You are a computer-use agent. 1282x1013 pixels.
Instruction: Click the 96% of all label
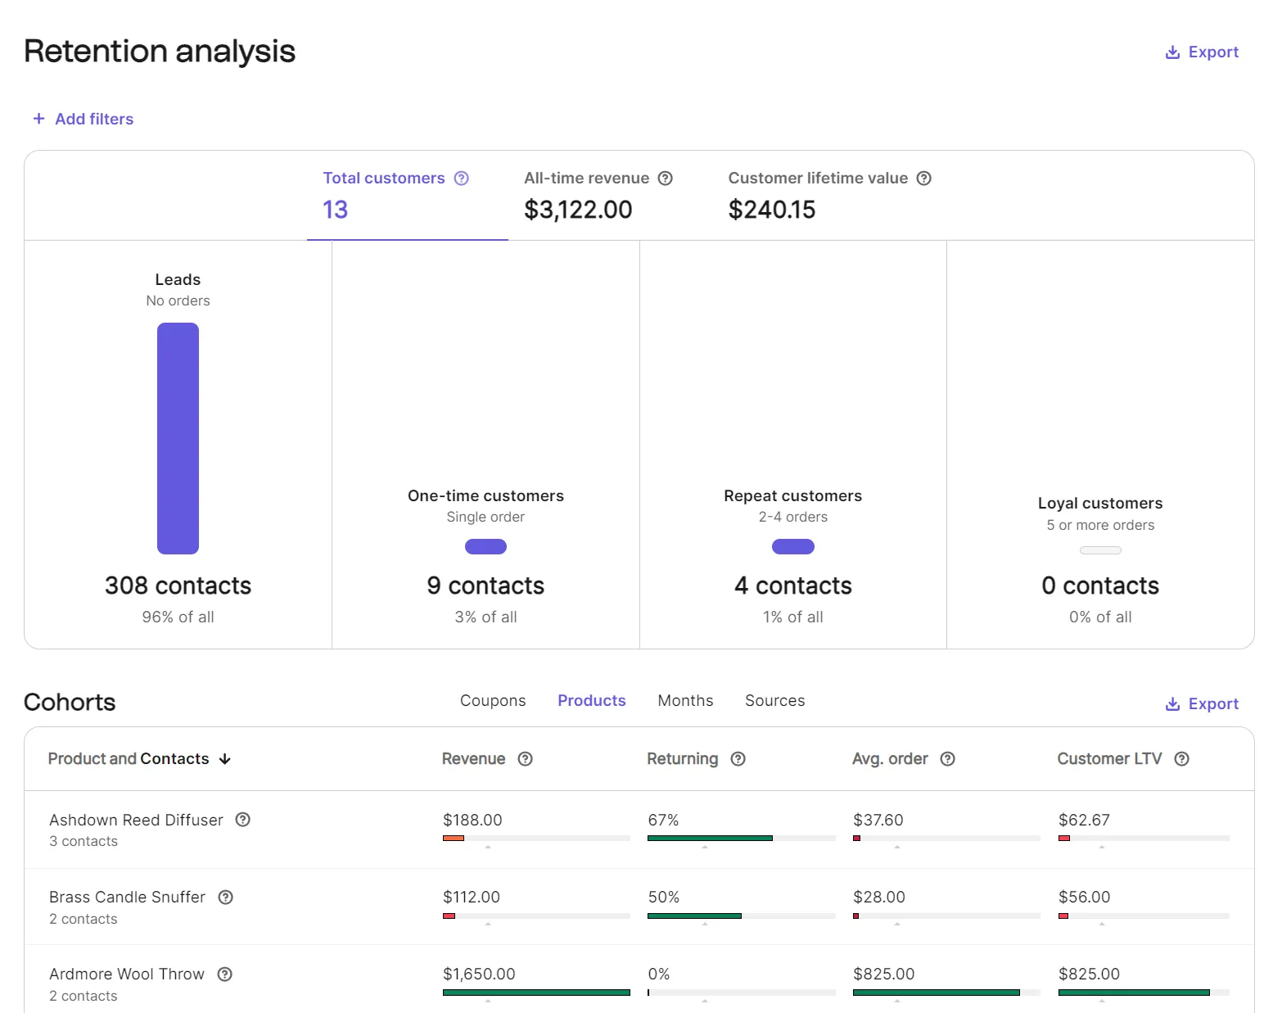[178, 617]
